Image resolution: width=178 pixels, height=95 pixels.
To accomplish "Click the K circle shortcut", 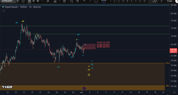I will 140,1.
